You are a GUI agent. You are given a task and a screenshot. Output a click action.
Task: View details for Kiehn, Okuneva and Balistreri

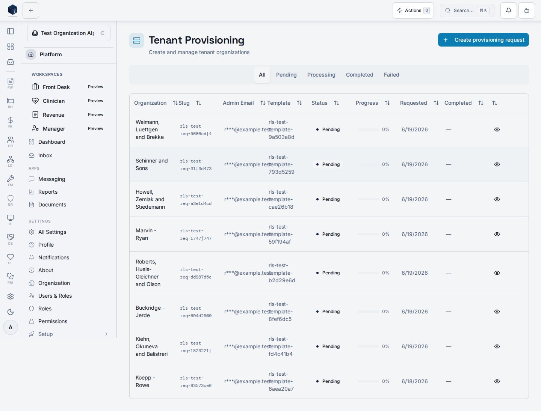497,346
